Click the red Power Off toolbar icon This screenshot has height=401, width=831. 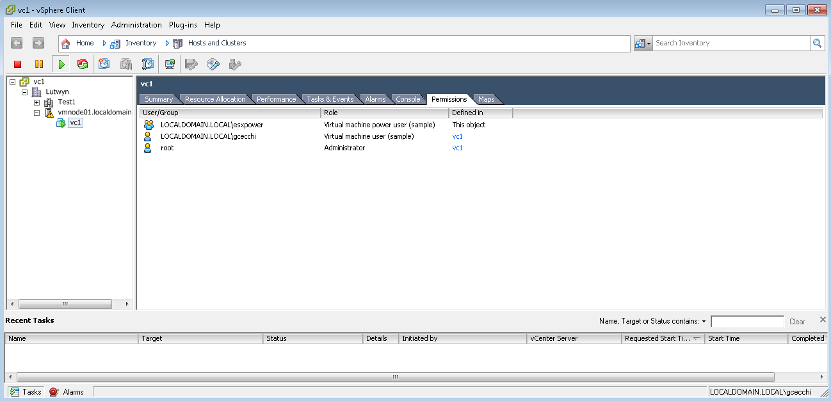[18, 64]
